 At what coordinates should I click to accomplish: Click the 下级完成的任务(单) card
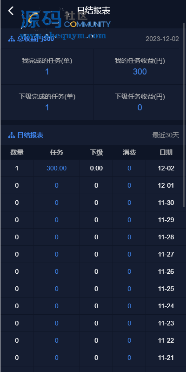click(x=47, y=102)
